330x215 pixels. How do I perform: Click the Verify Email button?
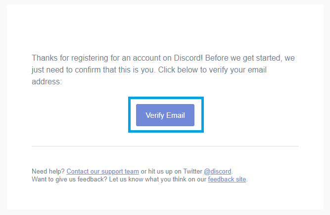click(x=165, y=115)
